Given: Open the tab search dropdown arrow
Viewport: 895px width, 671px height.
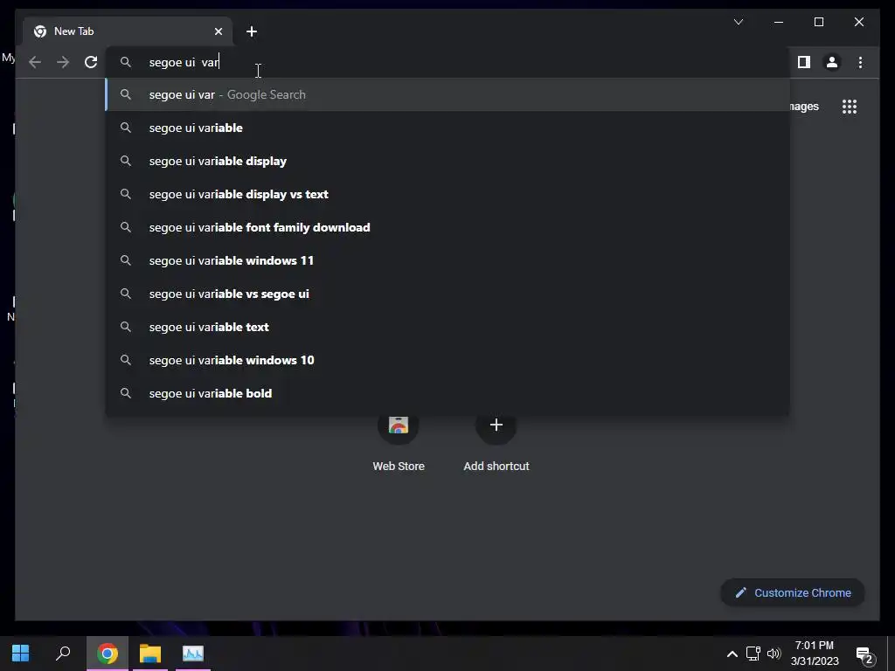Looking at the screenshot, I should click(x=739, y=22).
